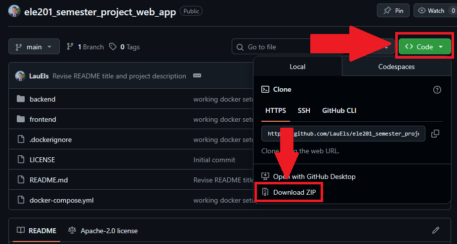Click the repository owner avatar at top
The image size is (457, 244).
coord(14,11)
